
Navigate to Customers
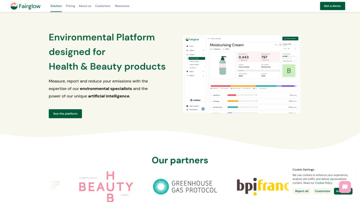pos(103,6)
